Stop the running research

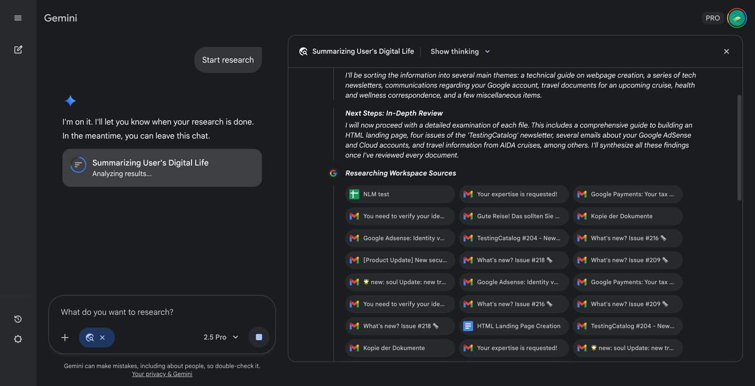259,337
